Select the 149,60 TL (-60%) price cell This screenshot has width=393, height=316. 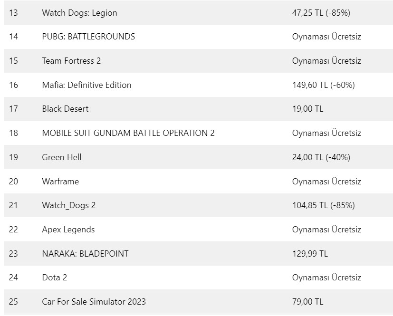click(x=323, y=85)
